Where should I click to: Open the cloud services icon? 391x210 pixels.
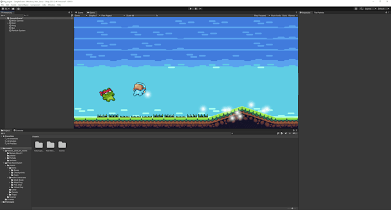tap(13, 9)
